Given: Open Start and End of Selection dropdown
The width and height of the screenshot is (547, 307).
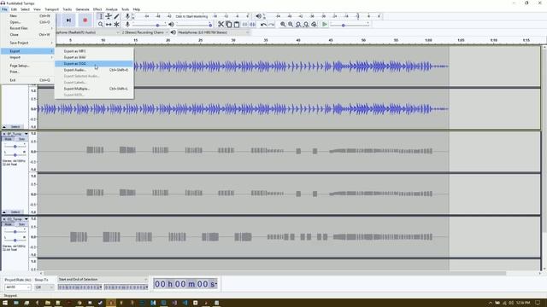Looking at the screenshot, I should coord(103,280).
